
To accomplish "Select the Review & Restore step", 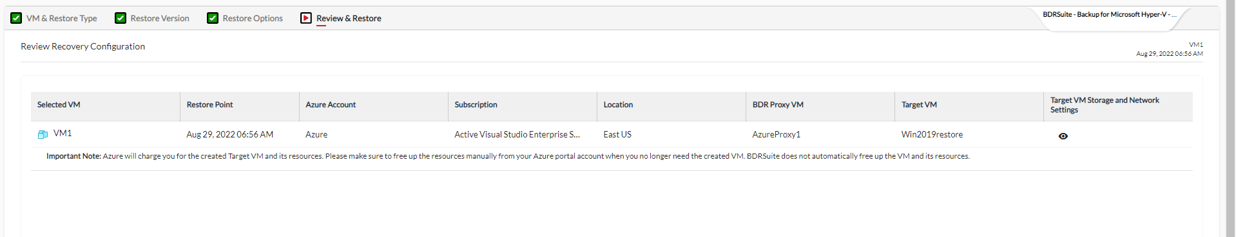I will (349, 18).
